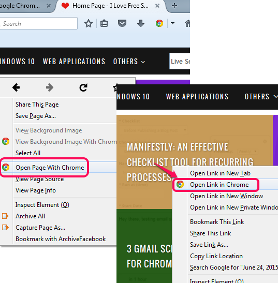Open WINDOWS 10 in lower screenshot navigation
This screenshot has height=283, width=278.
[x=133, y=97]
